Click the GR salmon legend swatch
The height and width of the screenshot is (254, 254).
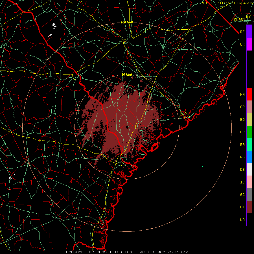tap(249, 107)
